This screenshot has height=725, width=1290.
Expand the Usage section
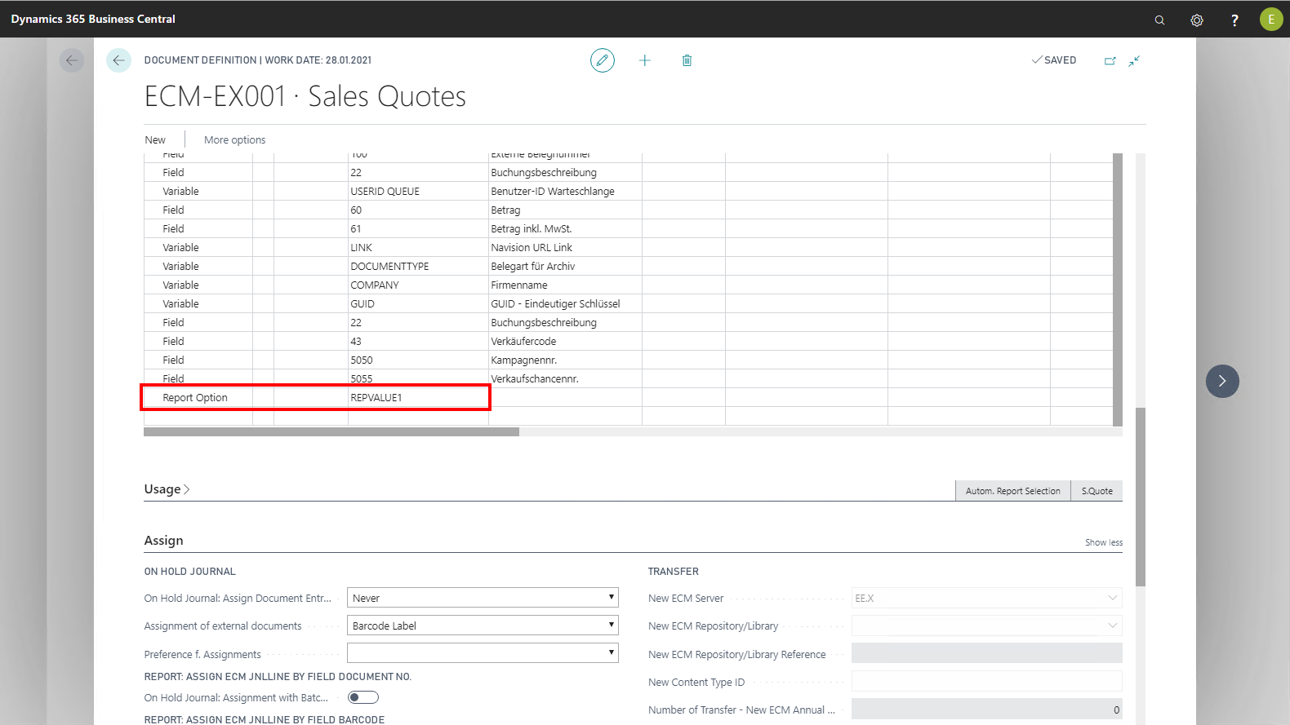167,489
